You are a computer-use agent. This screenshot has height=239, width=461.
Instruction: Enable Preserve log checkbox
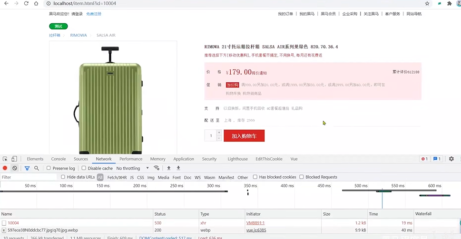point(49,168)
